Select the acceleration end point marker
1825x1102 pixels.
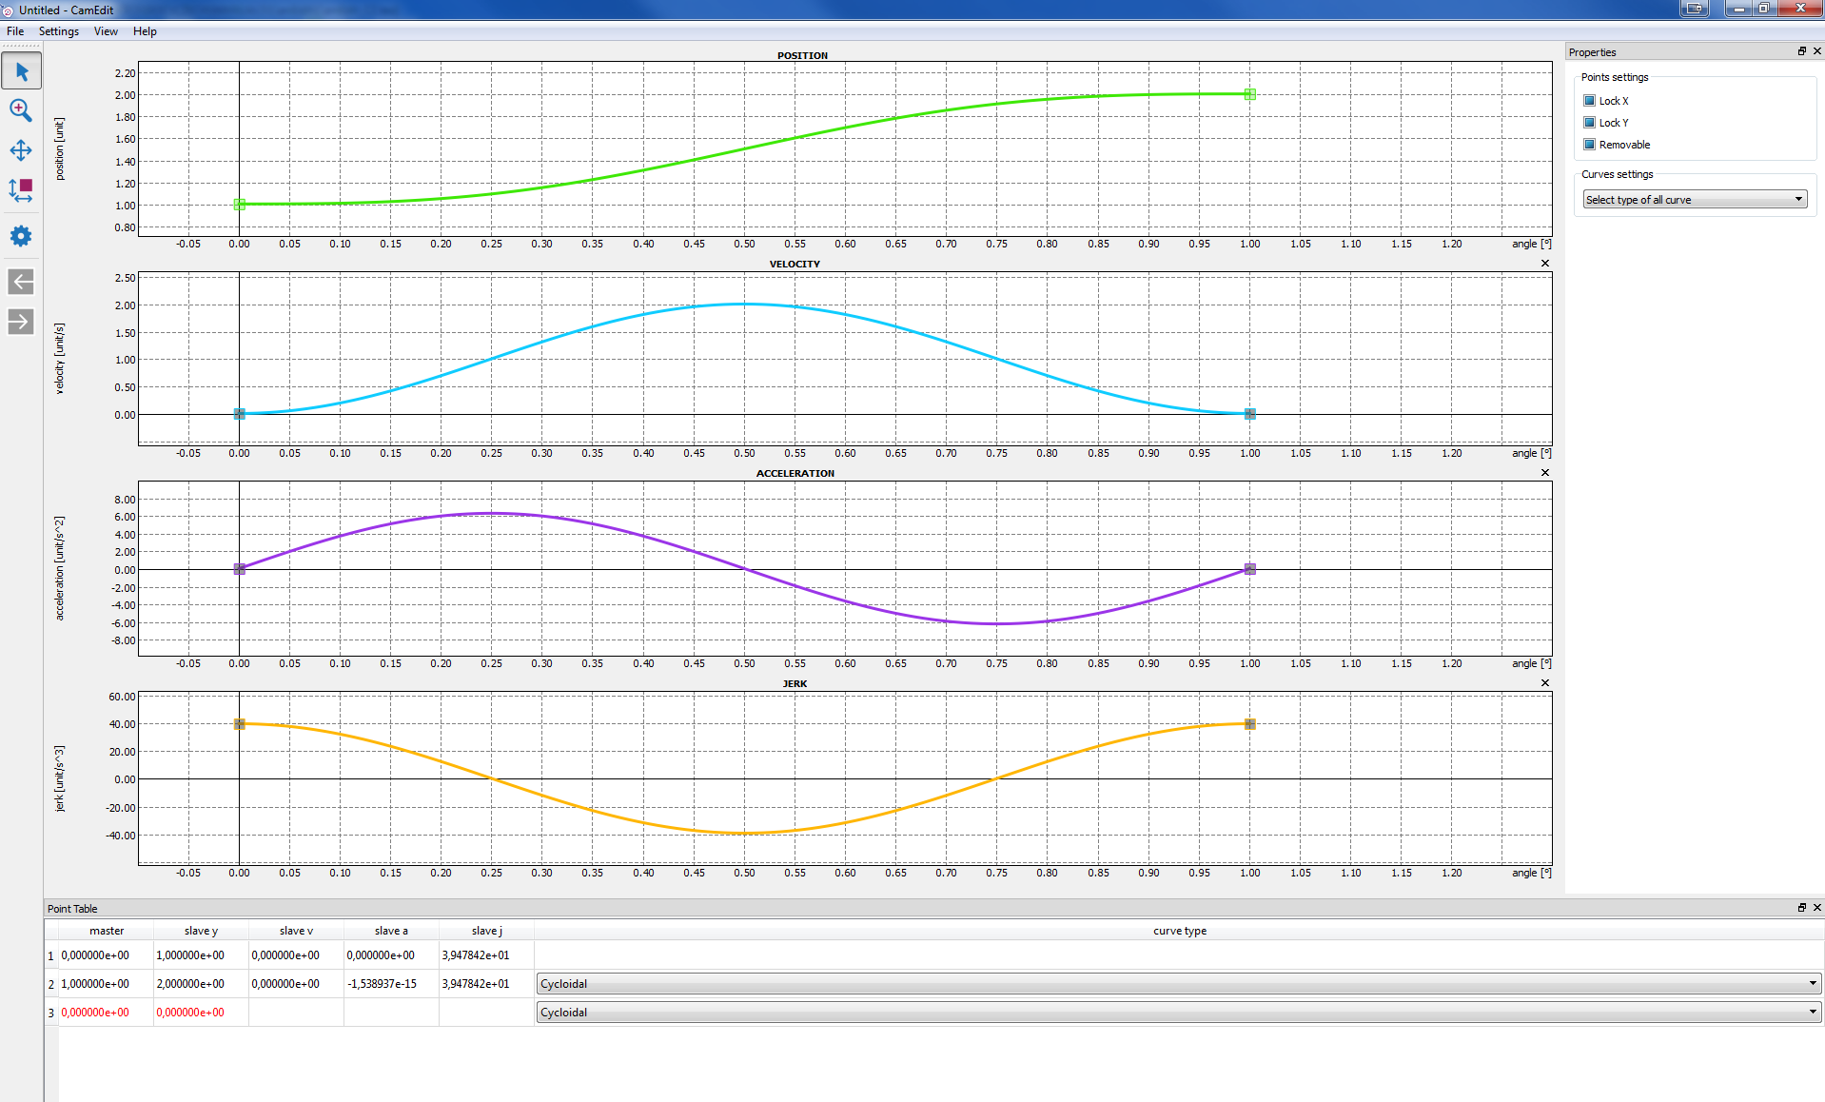tap(1250, 569)
